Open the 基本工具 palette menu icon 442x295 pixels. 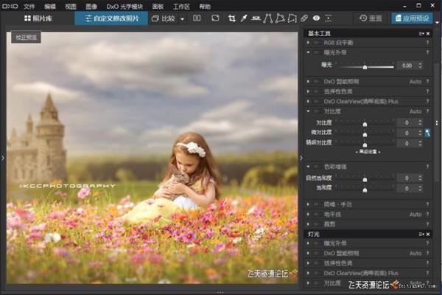(421, 33)
